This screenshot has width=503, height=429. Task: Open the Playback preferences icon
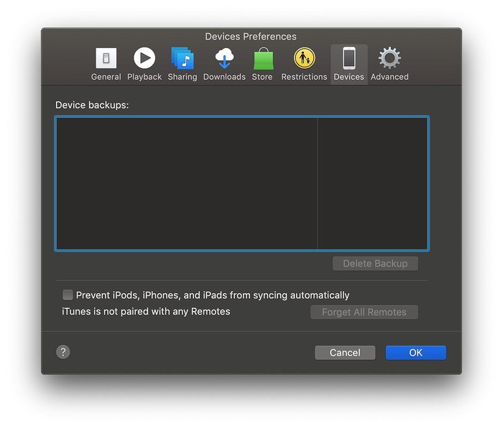click(x=144, y=59)
